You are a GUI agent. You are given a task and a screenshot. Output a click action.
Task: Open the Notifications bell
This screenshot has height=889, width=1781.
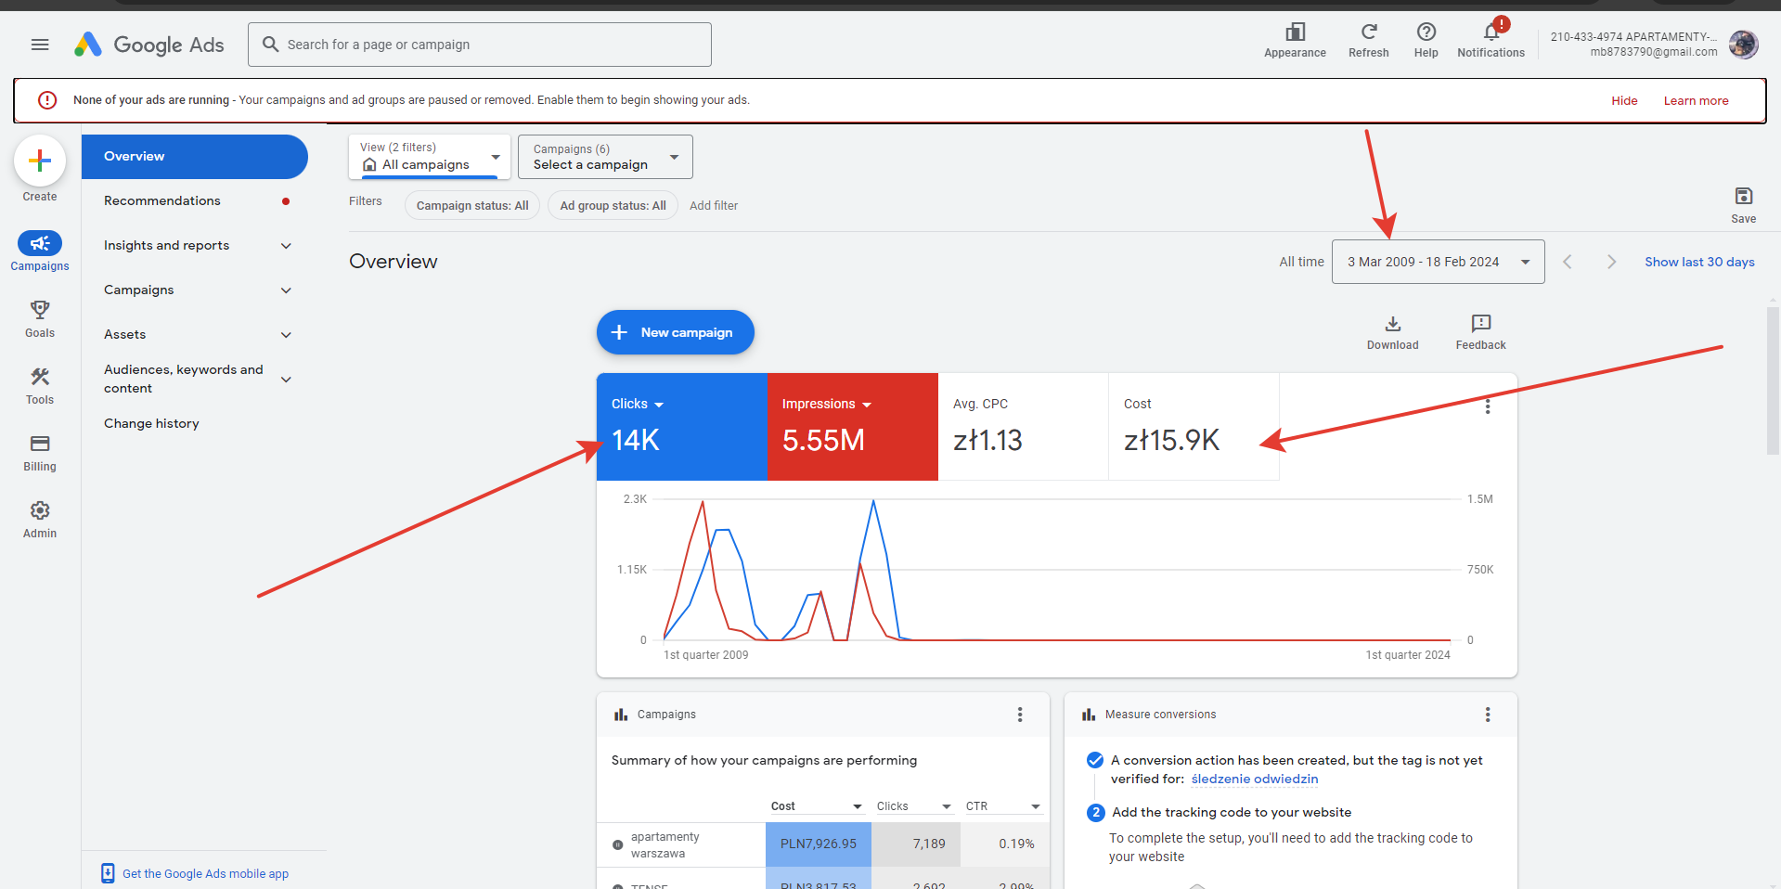coord(1491,41)
